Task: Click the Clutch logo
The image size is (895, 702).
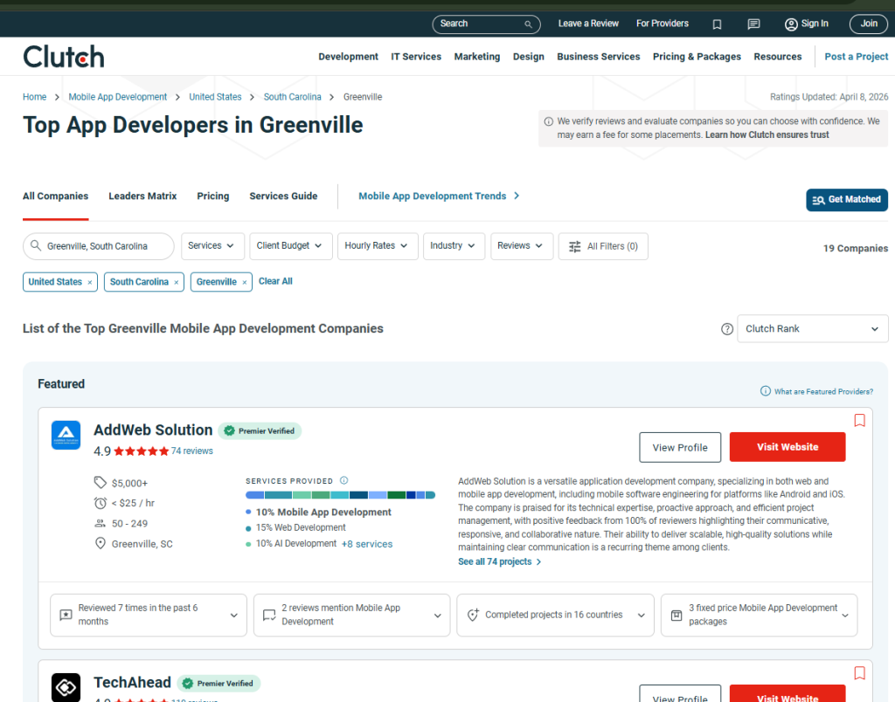Action: point(63,57)
